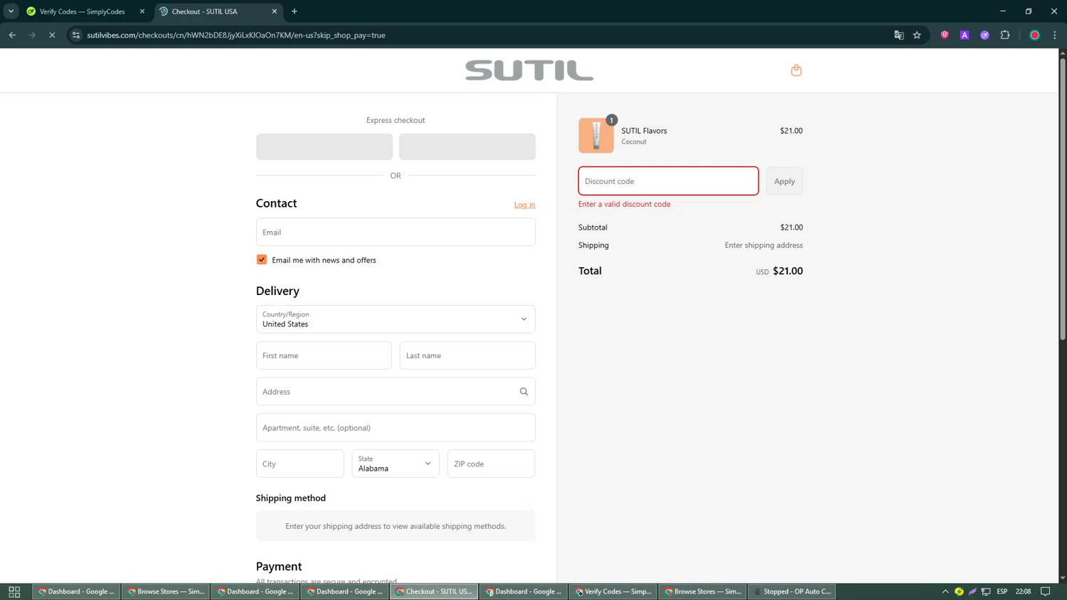Open the tab search dropdown arrow
1067x600 pixels.
(x=11, y=11)
